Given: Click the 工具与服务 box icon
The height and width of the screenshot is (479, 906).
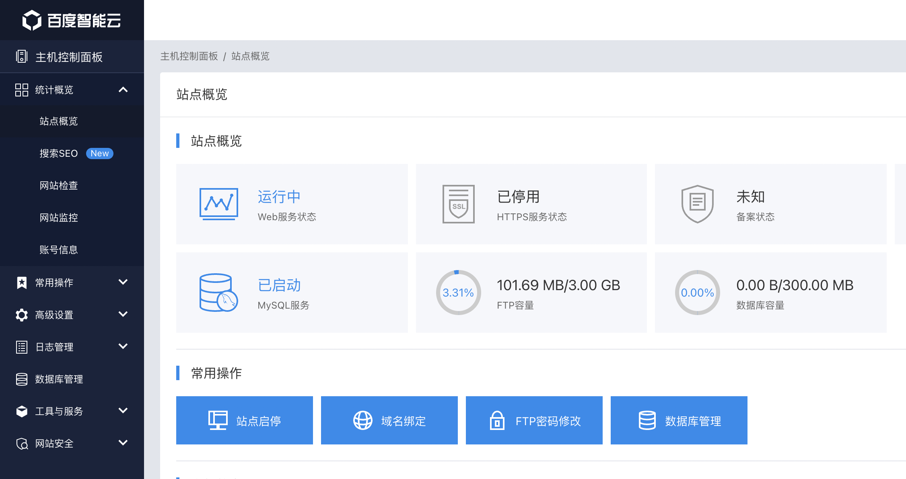Looking at the screenshot, I should coord(22,411).
